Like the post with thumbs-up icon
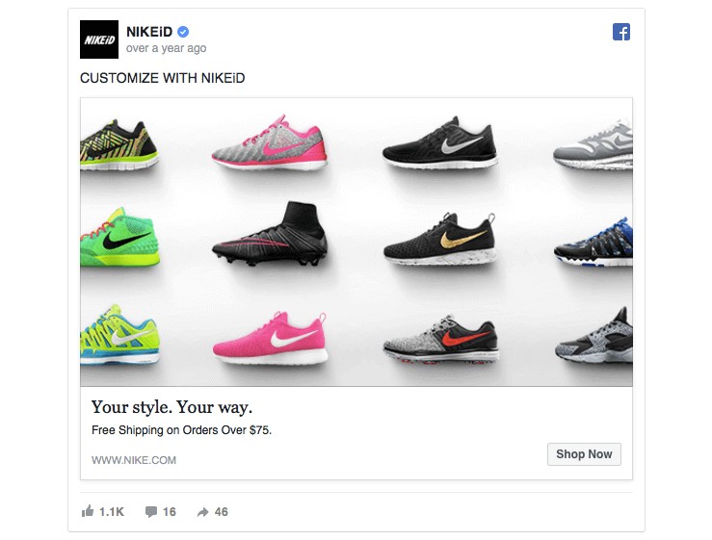The height and width of the screenshot is (540, 712). coord(89,512)
